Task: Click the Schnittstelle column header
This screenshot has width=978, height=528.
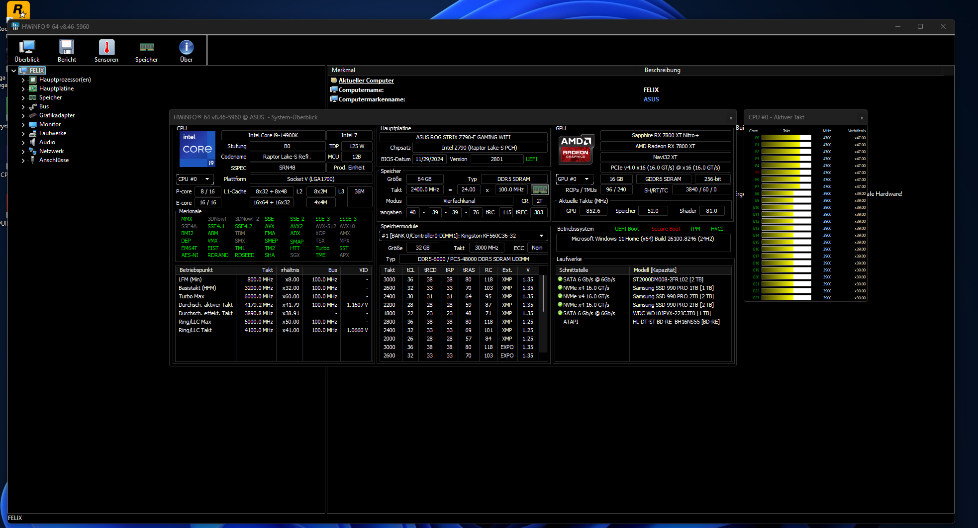Action: coord(592,270)
